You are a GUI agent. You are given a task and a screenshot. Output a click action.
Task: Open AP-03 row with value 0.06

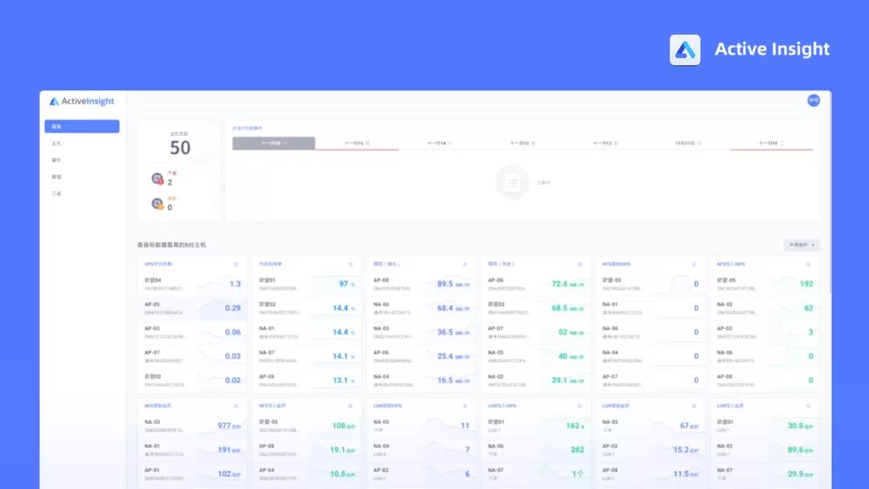pos(192,331)
